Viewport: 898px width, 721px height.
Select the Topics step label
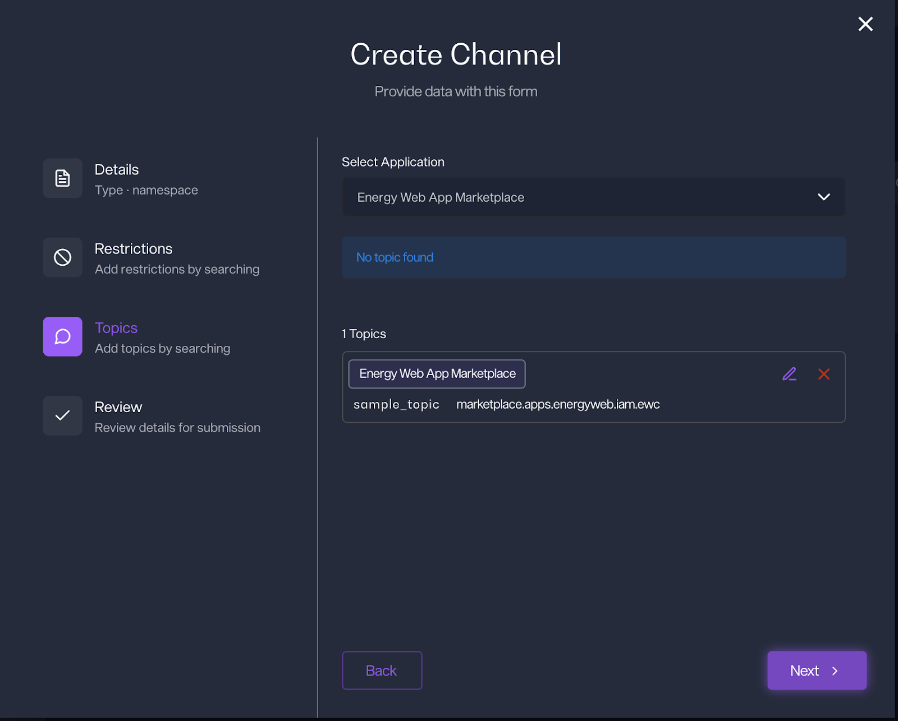pos(116,328)
